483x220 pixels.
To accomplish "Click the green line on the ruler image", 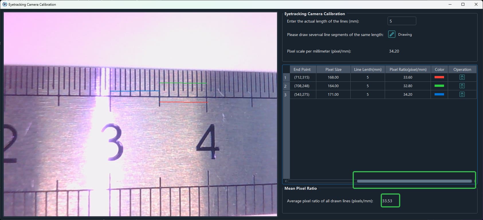I will click(x=183, y=83).
